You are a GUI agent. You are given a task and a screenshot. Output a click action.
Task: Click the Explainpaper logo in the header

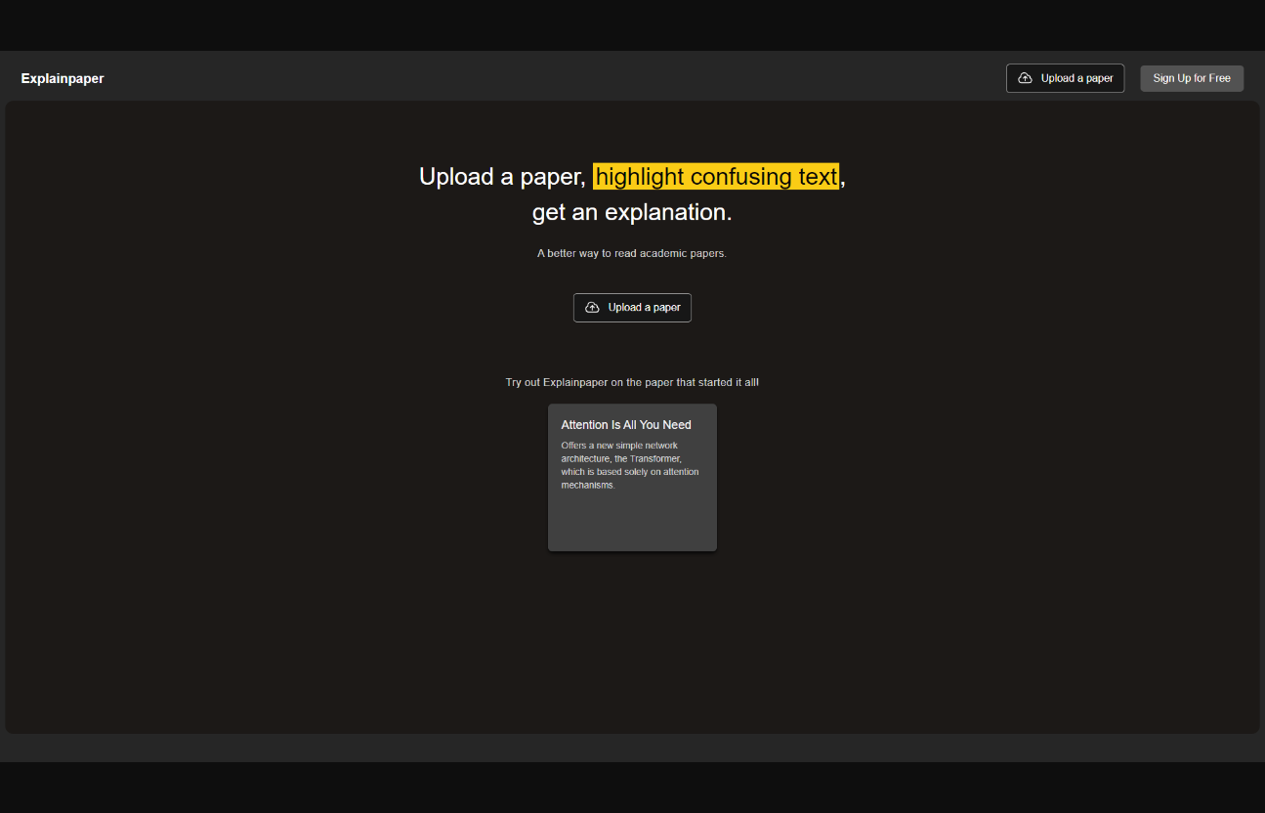click(63, 78)
